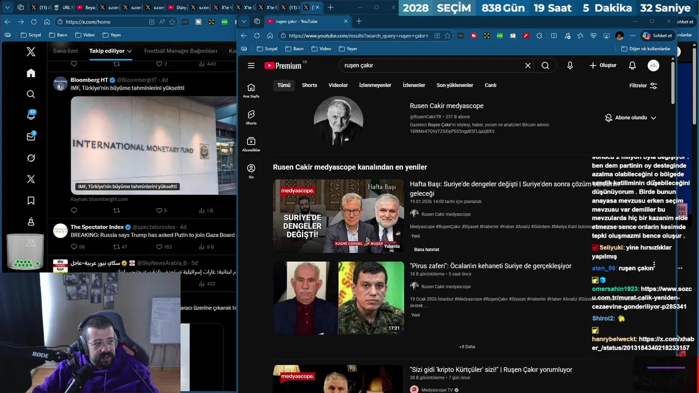
Task: Click Rusen Cakir channel avatar image
Action: pos(338,121)
